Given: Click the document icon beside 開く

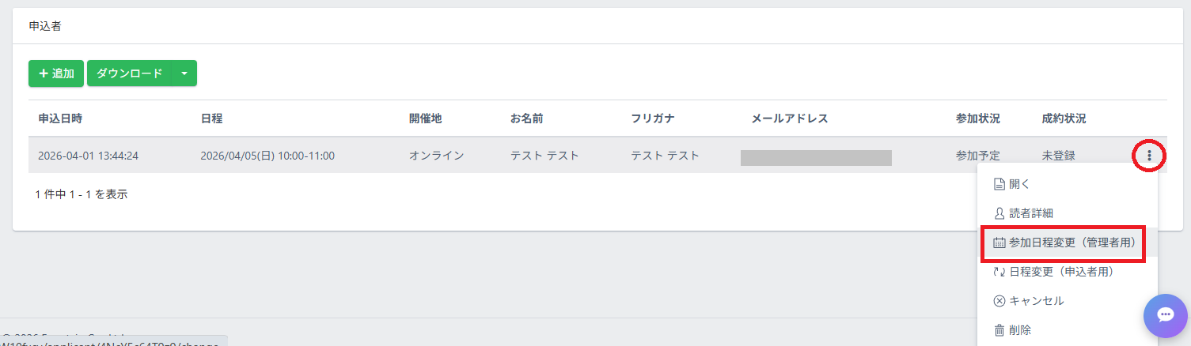Looking at the screenshot, I should (x=999, y=184).
